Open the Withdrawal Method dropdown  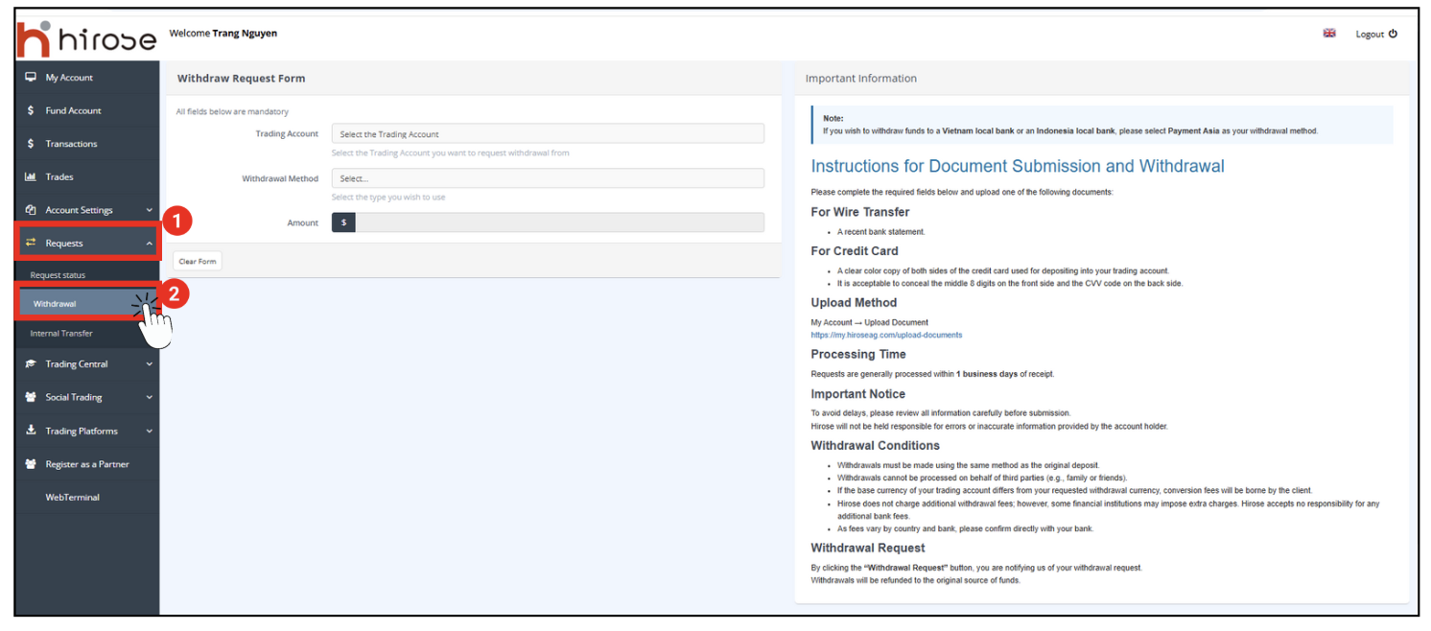point(548,178)
